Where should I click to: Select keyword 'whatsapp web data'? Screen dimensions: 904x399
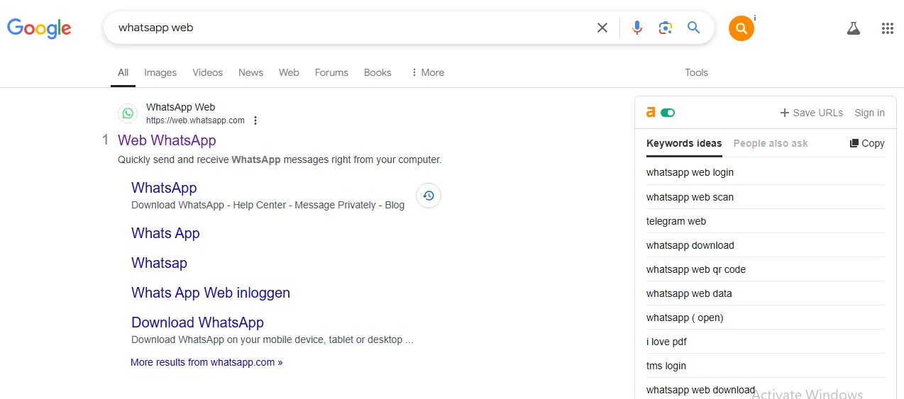pyautogui.click(x=689, y=293)
